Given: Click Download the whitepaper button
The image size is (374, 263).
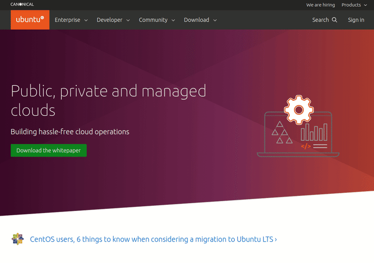Looking at the screenshot, I should point(49,150).
